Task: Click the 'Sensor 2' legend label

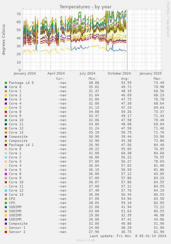Action: click(x=17, y=232)
